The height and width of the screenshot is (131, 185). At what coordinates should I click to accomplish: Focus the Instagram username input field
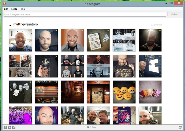pyautogui.click(x=85, y=14)
